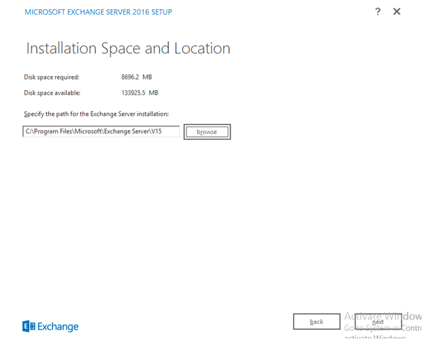
Task: Click the 'Installation Space and Location' heading
Action: coord(128,49)
